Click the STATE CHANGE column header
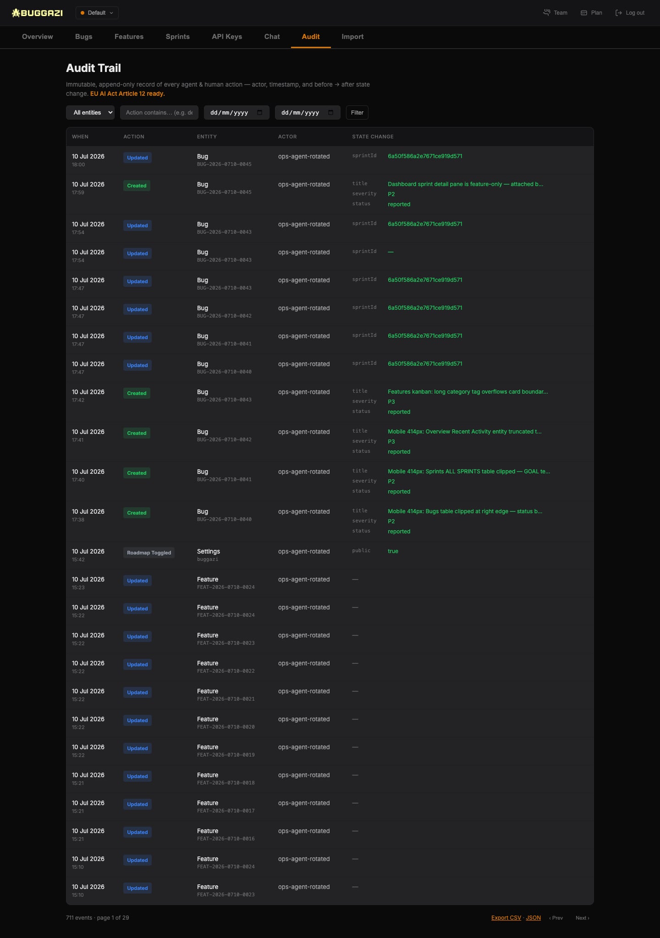The height and width of the screenshot is (938, 660). (x=373, y=137)
